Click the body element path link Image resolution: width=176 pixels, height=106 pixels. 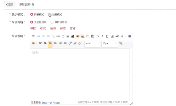[x=45, y=102]
